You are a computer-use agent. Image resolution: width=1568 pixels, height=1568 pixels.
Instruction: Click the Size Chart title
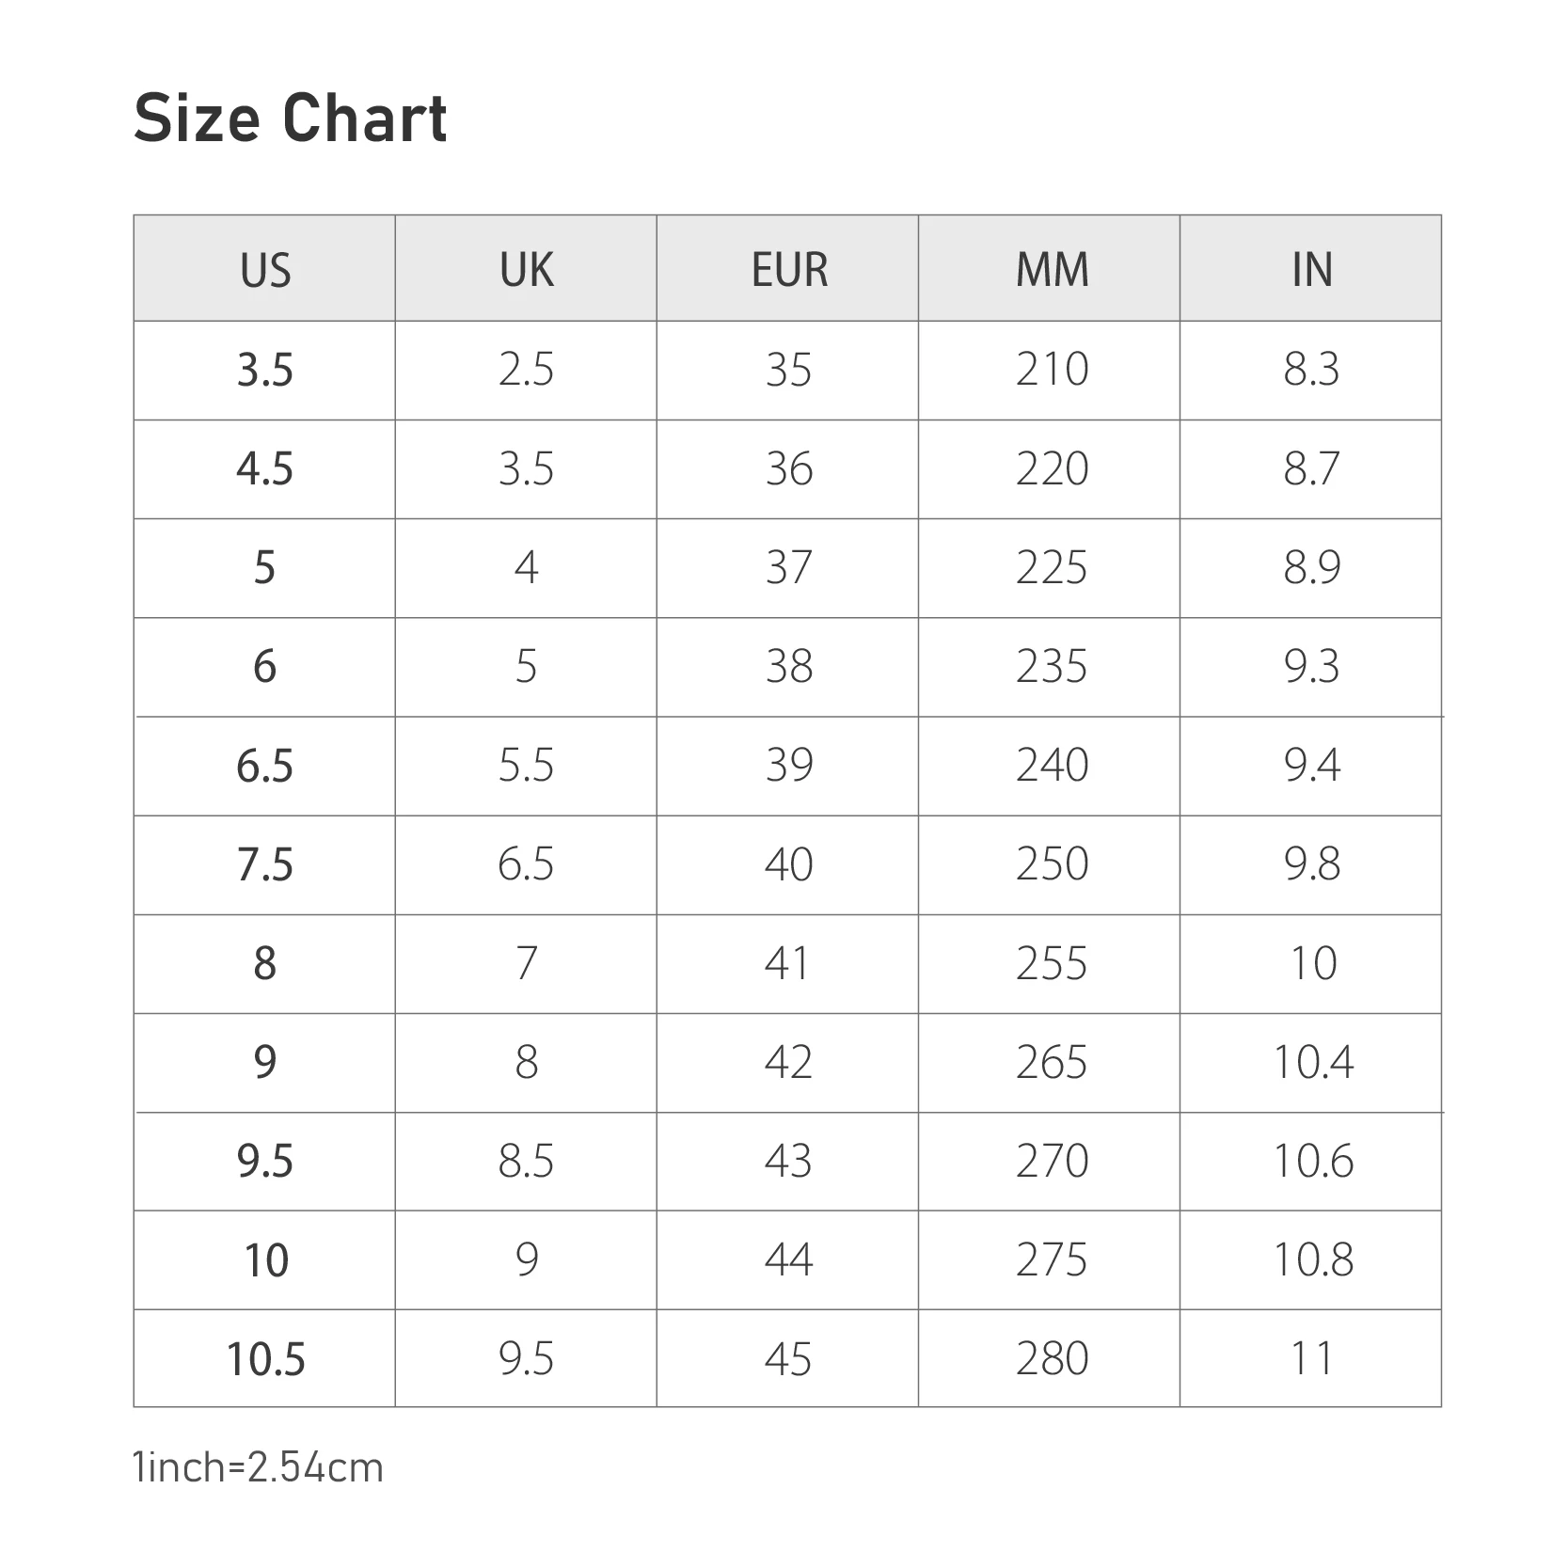tap(290, 119)
